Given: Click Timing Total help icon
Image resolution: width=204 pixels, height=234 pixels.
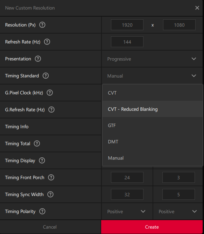Looking at the screenshot, I should point(37,143).
